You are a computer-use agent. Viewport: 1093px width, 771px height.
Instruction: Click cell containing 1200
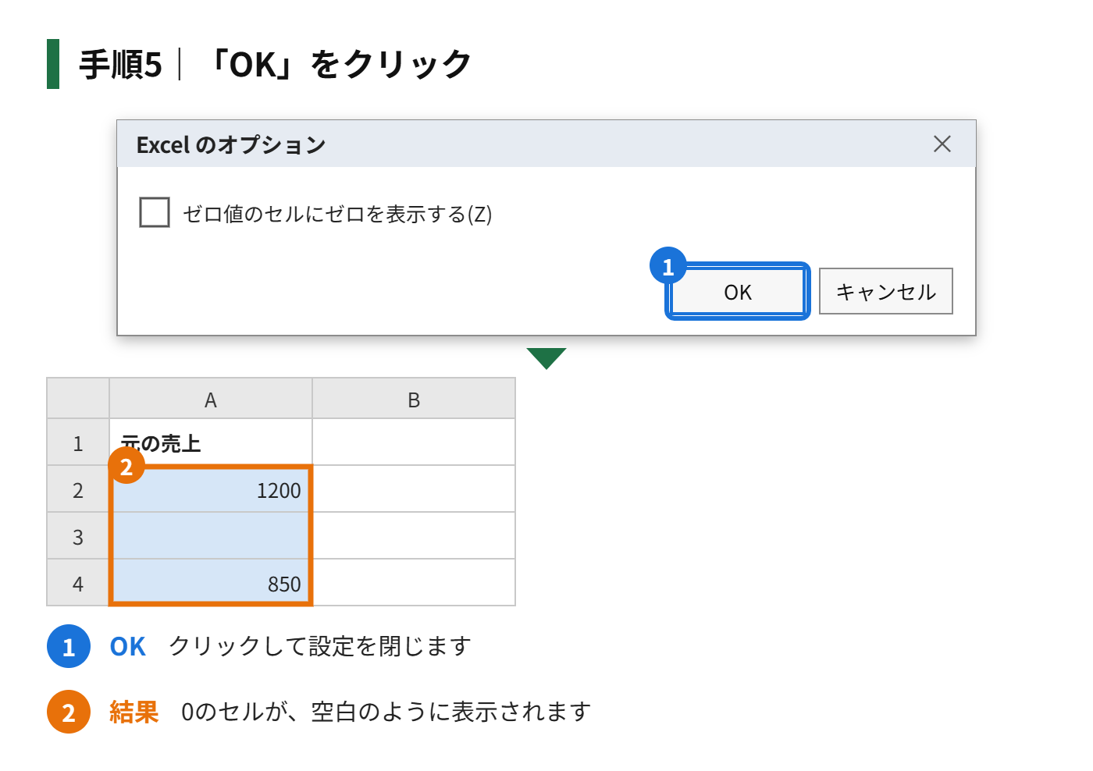(x=211, y=489)
